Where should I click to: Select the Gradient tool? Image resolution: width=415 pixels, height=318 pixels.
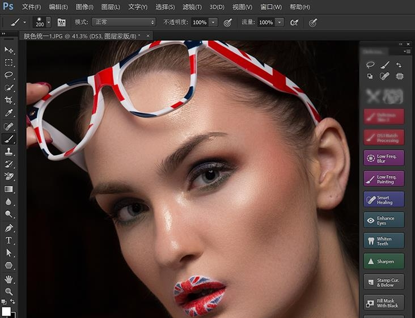click(9, 189)
